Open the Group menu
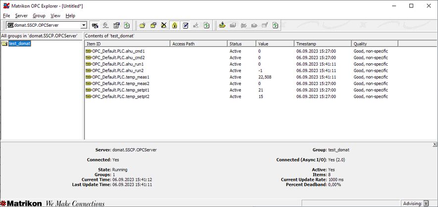The width and height of the screenshot is (438, 207). (x=39, y=16)
